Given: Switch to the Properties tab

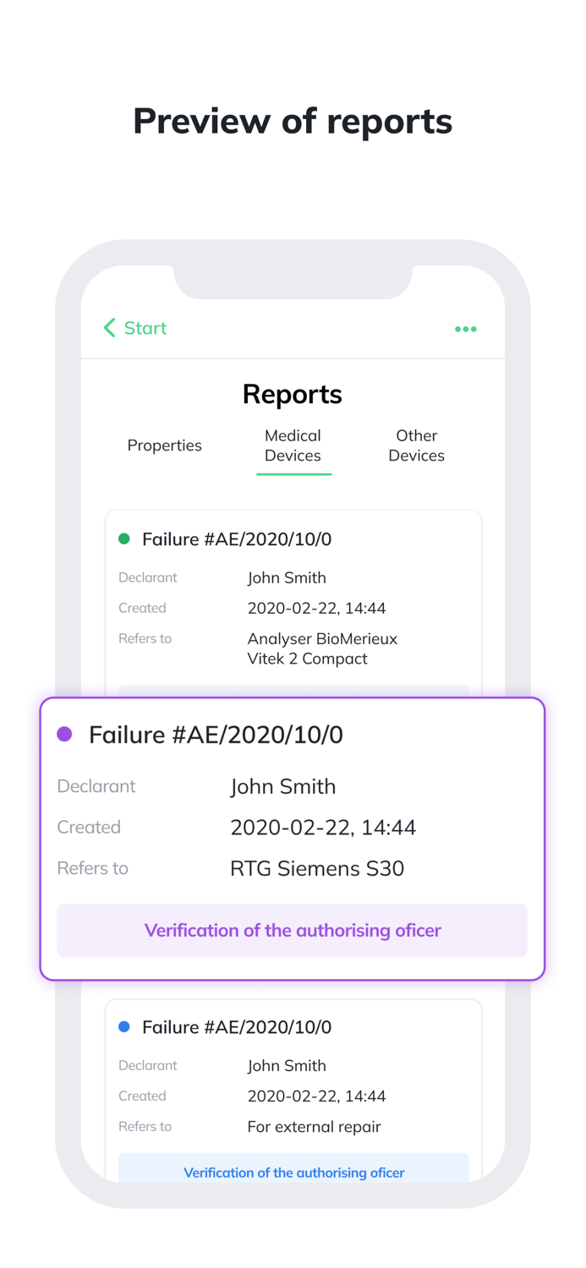Looking at the screenshot, I should tap(164, 445).
